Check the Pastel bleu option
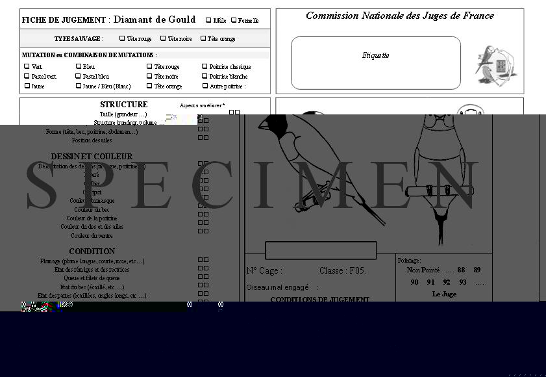Screen dimensions: 546x377 [79, 76]
